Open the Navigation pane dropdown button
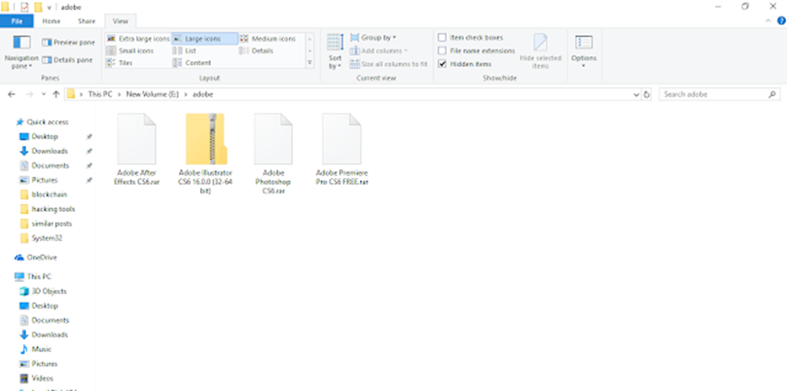Image resolution: width=787 pixels, height=391 pixels. 21,52
